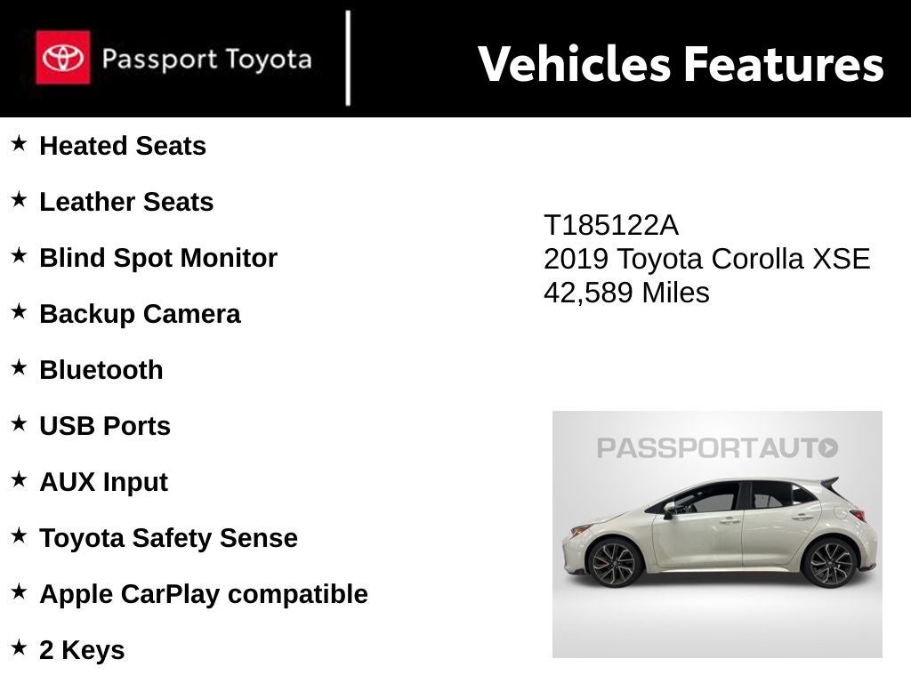The image size is (911, 683).
Task: Click the 2019 Toyota Corolla XSE title
Action: pos(706,259)
